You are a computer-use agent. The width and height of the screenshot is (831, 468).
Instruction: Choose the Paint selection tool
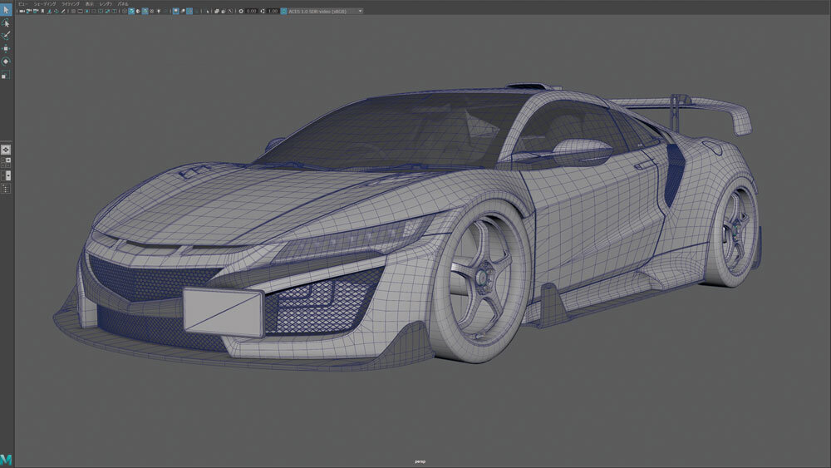[7, 36]
